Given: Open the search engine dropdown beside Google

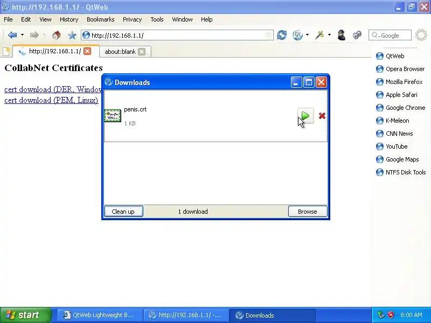Looking at the screenshot, I should pyautogui.click(x=376, y=36).
